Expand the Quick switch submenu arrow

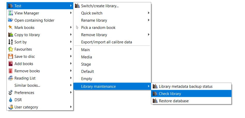pos(149,13)
